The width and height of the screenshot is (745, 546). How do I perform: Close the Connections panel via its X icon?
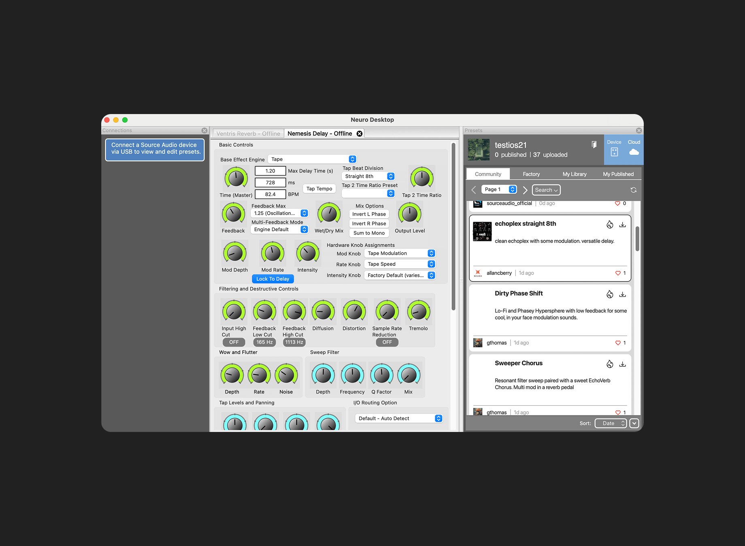coord(204,131)
